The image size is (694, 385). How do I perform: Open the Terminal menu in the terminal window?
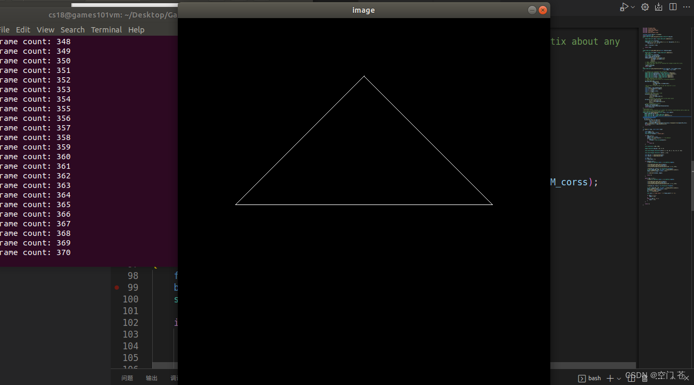pos(106,30)
